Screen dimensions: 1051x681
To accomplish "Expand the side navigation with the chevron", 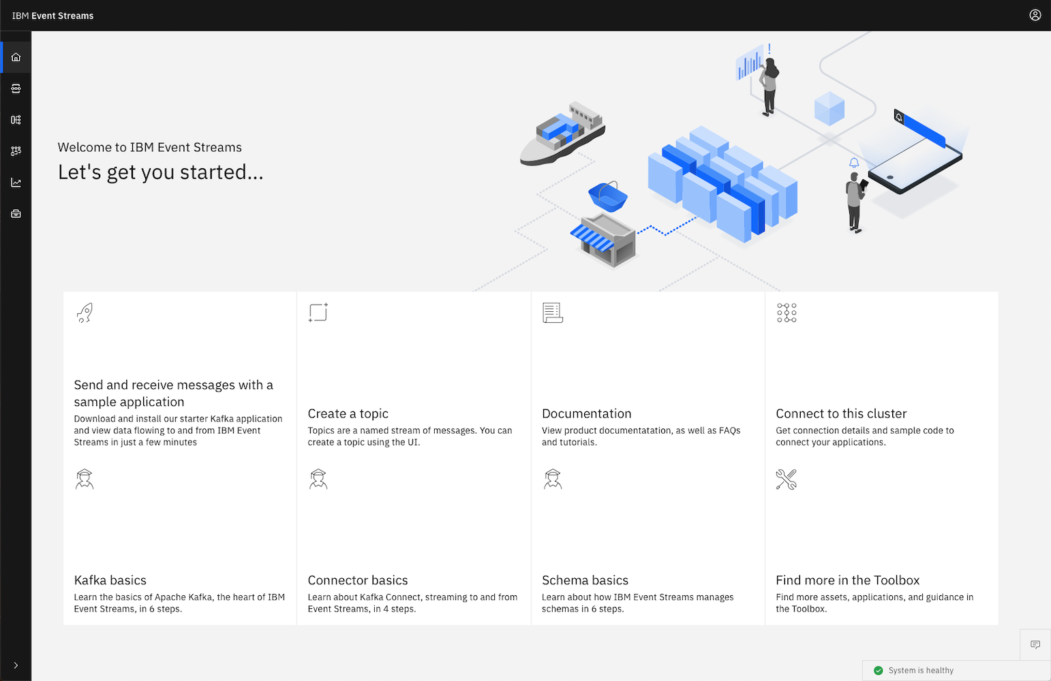I will pyautogui.click(x=16, y=665).
